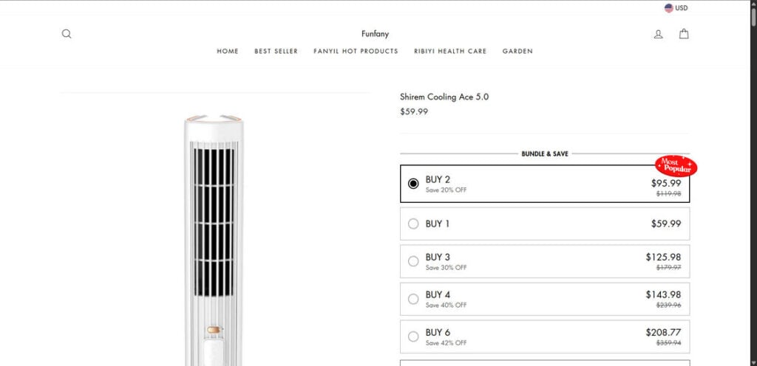This screenshot has width=757, height=366.
Task: Click the $125.98 price text
Action: tap(664, 258)
